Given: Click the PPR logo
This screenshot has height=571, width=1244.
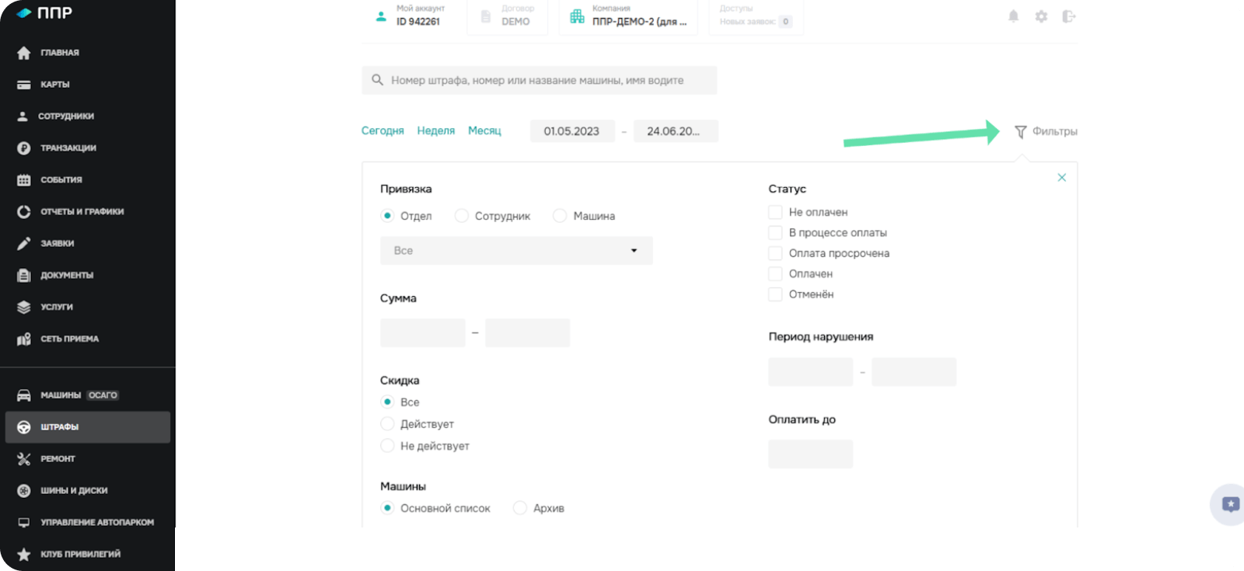Looking at the screenshot, I should (x=45, y=13).
